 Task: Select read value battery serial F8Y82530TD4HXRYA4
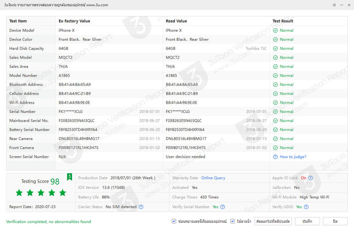pos(185,130)
